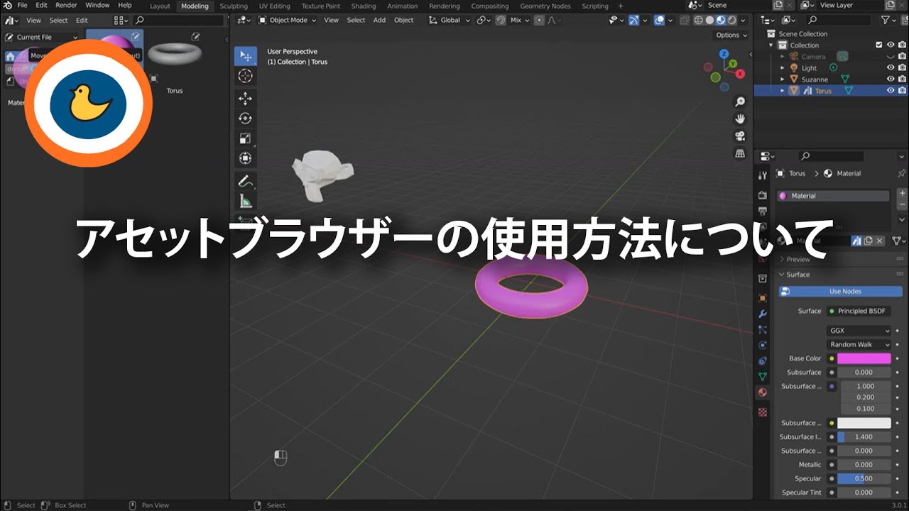Open the Object Data properties tab
Viewport: 909px width, 511px height.
coord(763,376)
